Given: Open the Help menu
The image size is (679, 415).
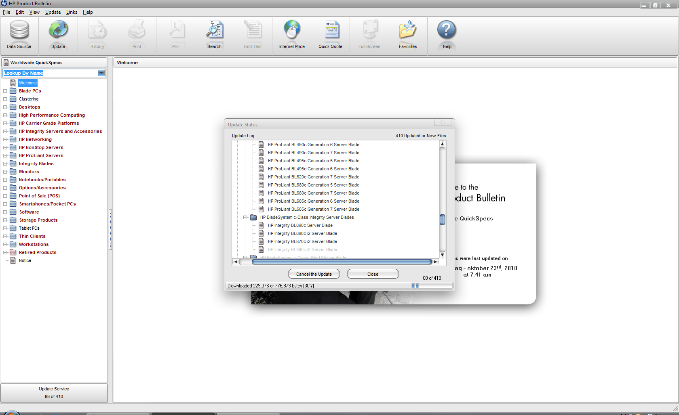Looking at the screenshot, I should point(88,12).
